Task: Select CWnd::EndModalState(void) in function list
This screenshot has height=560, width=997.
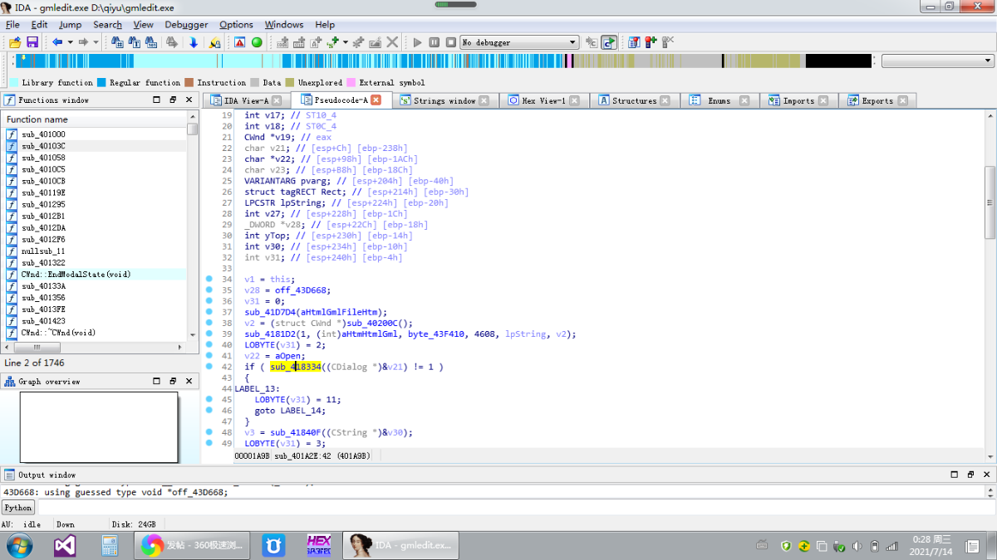Action: coord(94,274)
